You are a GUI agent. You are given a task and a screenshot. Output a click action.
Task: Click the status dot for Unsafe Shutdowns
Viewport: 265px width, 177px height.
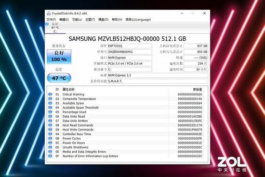[x=50, y=147]
